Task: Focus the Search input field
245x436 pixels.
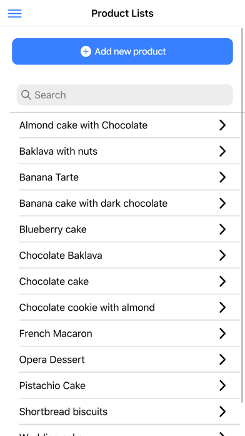Action: click(x=125, y=95)
